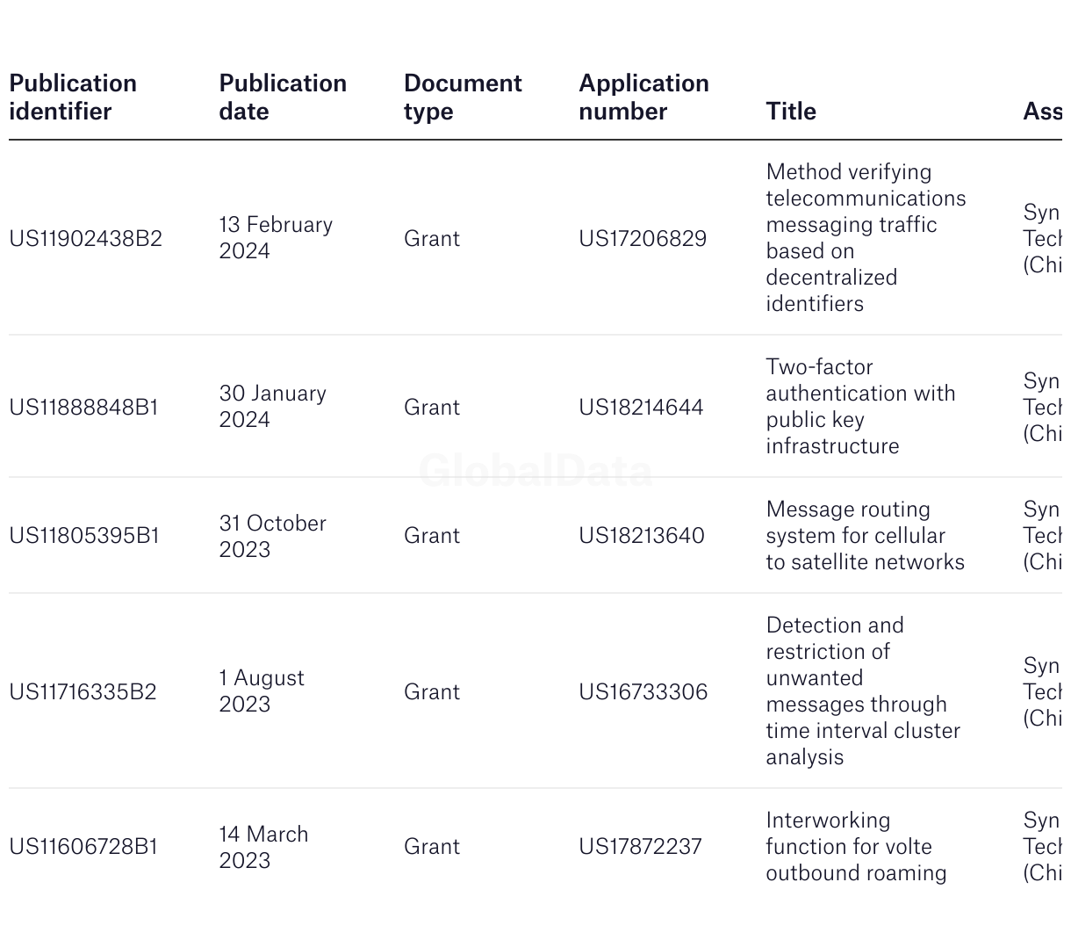
Task: Click the 13 February 2024 date cell
Action: tap(276, 237)
